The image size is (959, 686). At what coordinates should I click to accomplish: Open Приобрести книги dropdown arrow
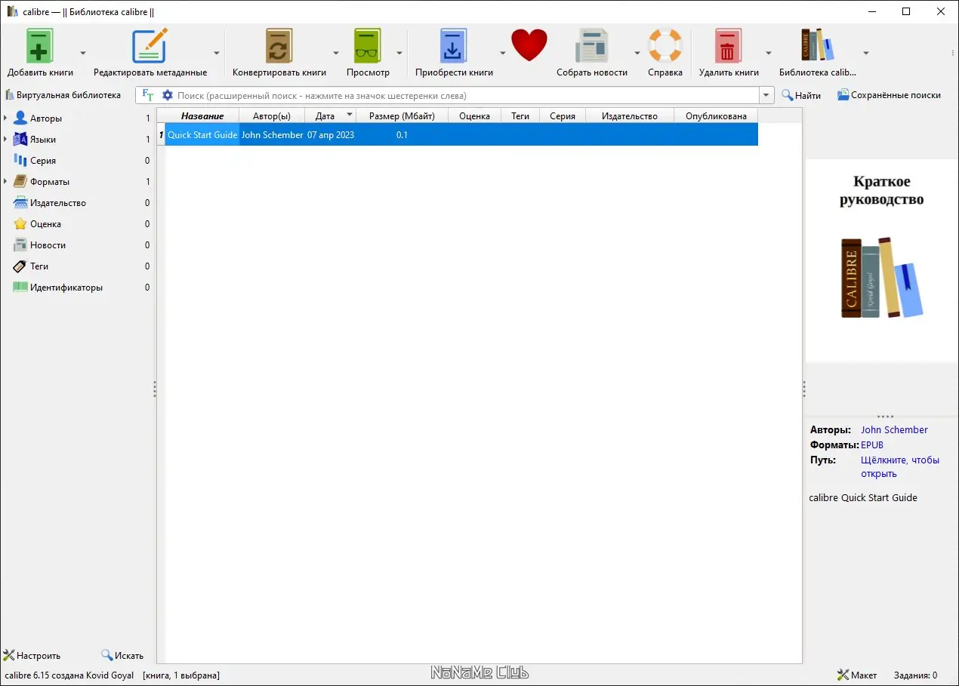pyautogui.click(x=502, y=53)
